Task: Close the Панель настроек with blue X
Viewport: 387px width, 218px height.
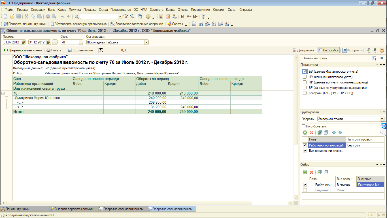Action: (x=382, y=58)
